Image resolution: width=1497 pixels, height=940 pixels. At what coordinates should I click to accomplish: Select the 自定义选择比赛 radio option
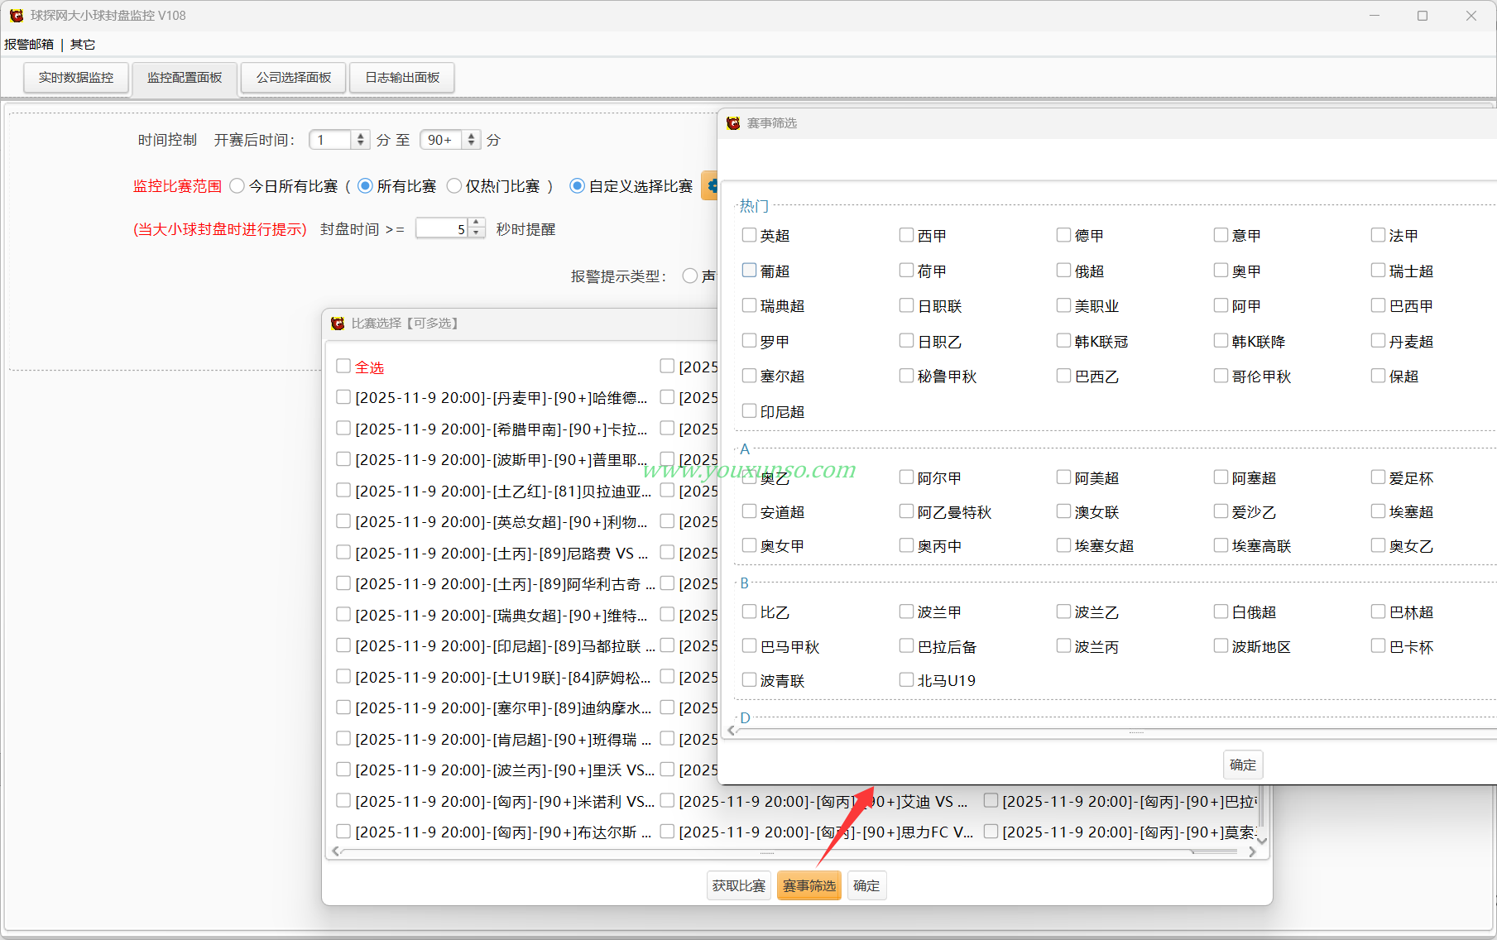[x=578, y=186]
